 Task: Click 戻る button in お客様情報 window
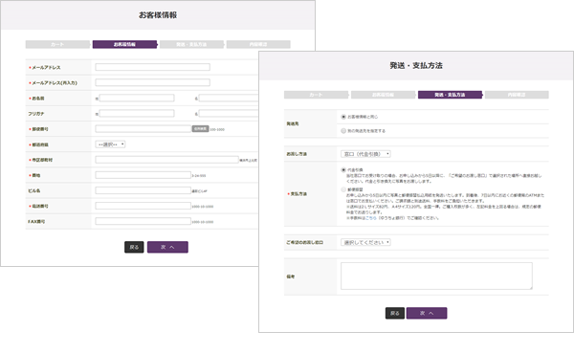pos(134,247)
